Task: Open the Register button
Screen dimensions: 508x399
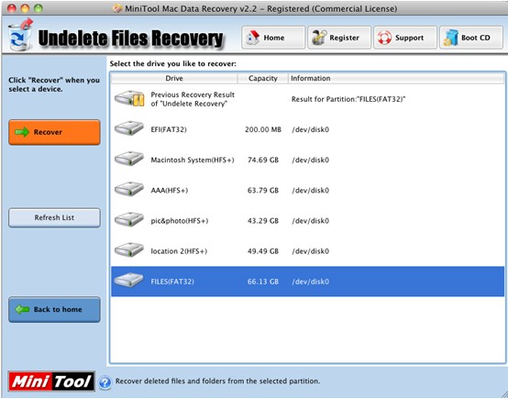Action: click(x=339, y=38)
